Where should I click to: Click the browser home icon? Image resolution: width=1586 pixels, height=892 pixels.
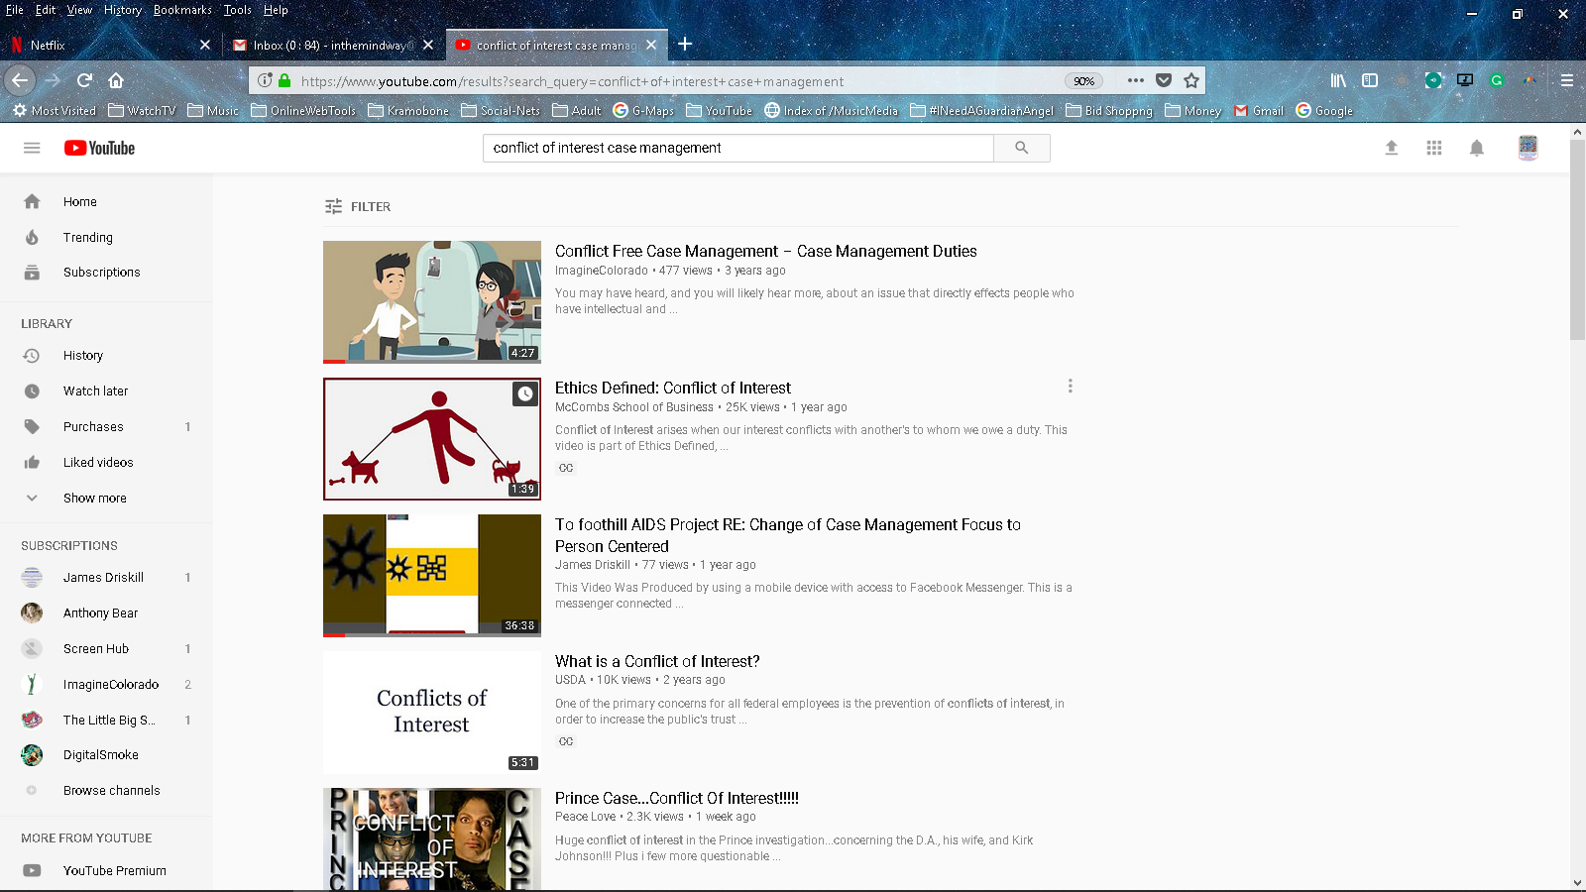click(116, 80)
